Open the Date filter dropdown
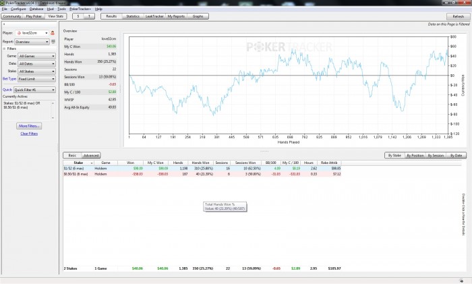The image size is (472, 284). tap(36, 63)
